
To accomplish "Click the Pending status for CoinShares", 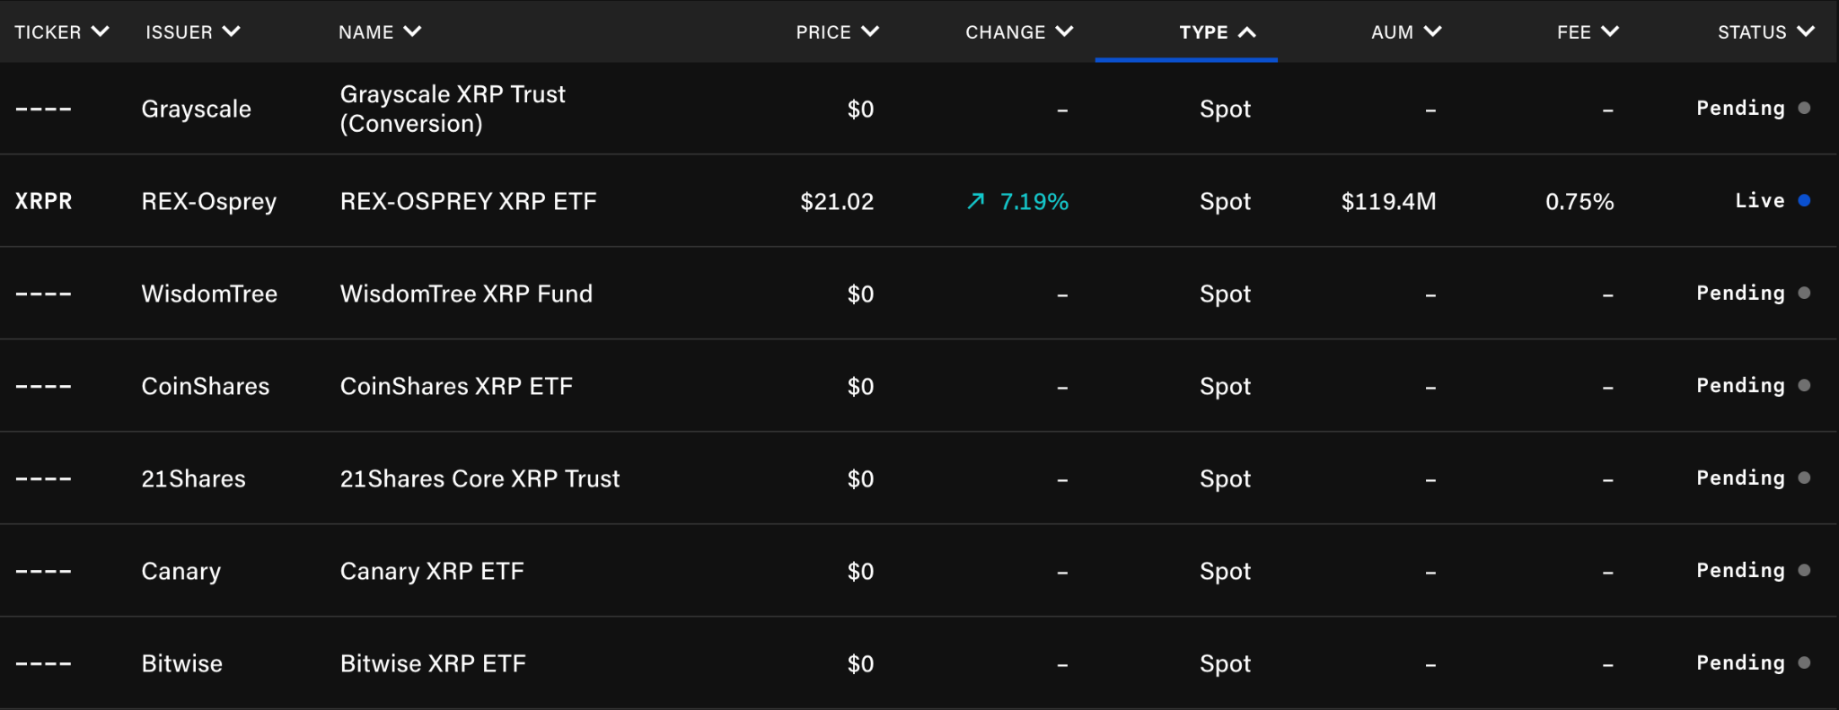I will pyautogui.click(x=1740, y=386).
